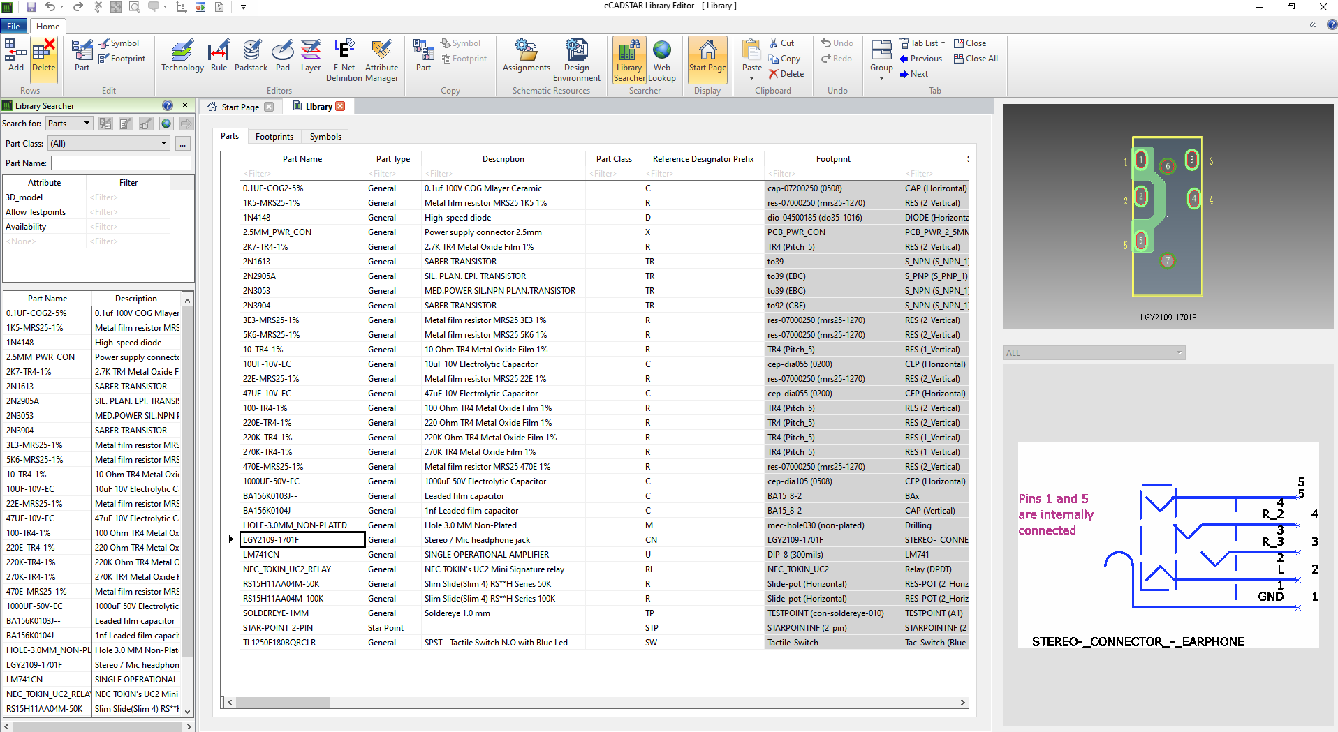Click the Copy Part icon

pos(423,55)
